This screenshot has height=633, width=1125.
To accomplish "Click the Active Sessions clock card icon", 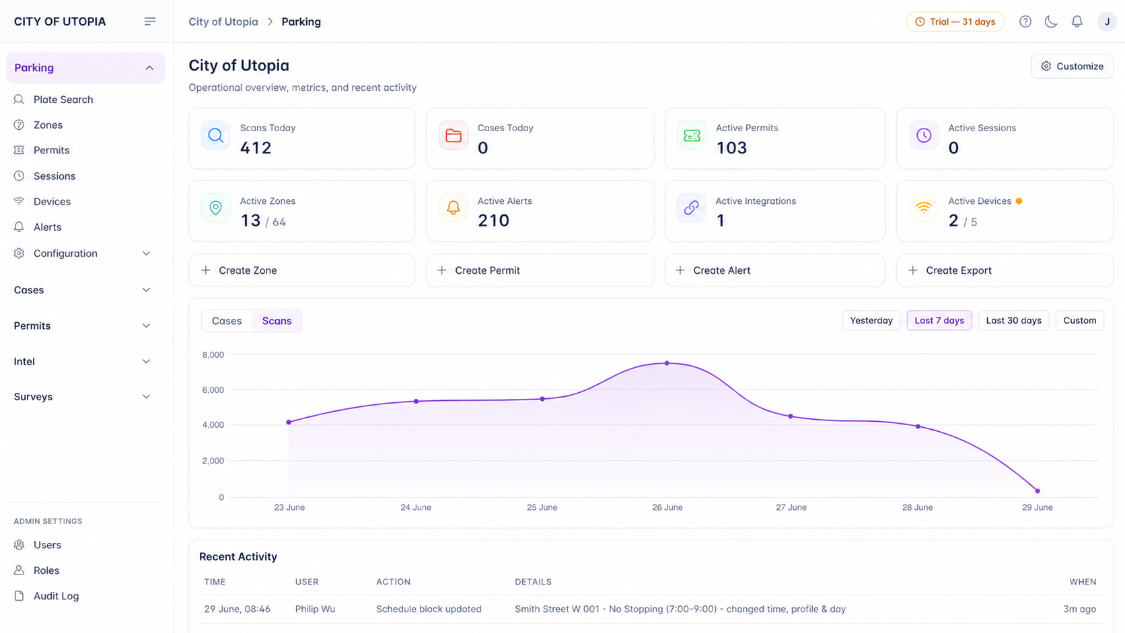I will pos(924,135).
